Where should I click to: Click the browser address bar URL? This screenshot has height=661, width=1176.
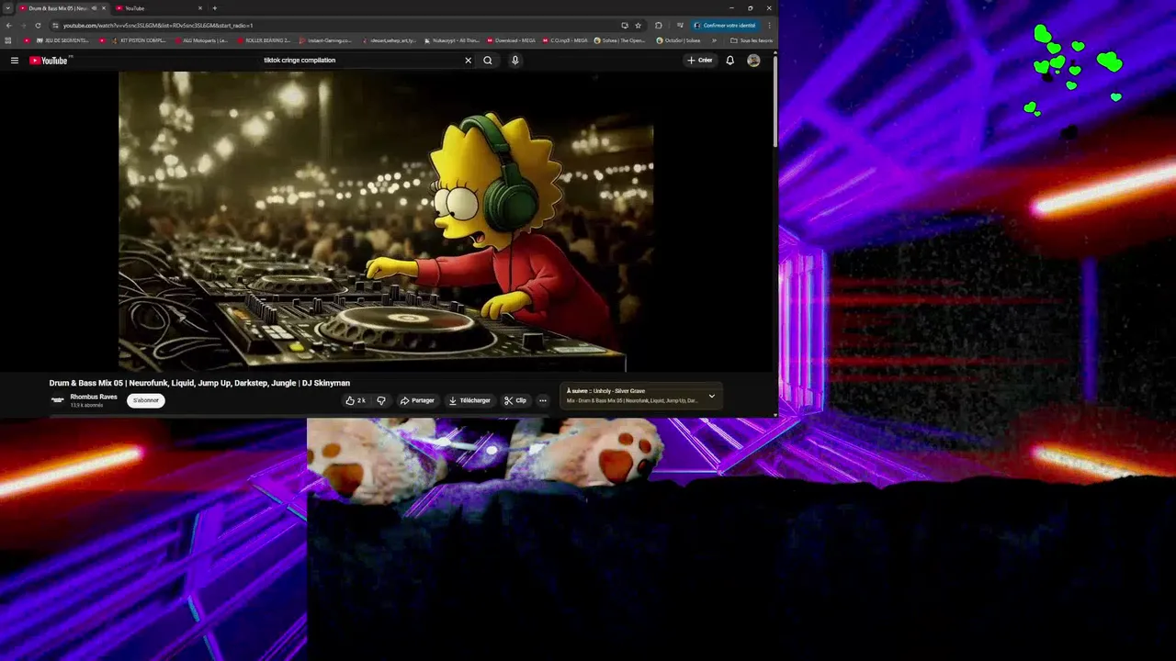158,25
